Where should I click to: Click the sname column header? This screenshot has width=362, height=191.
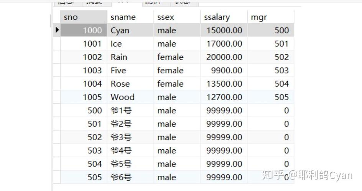coord(130,17)
